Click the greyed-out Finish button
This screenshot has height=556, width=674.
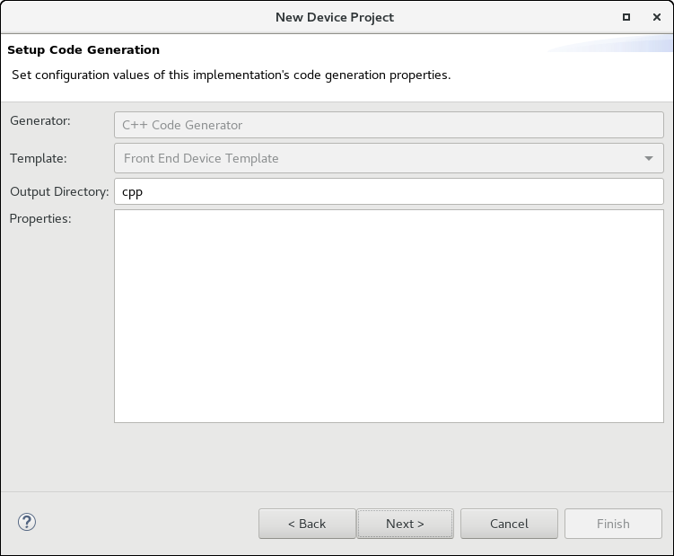[613, 524]
